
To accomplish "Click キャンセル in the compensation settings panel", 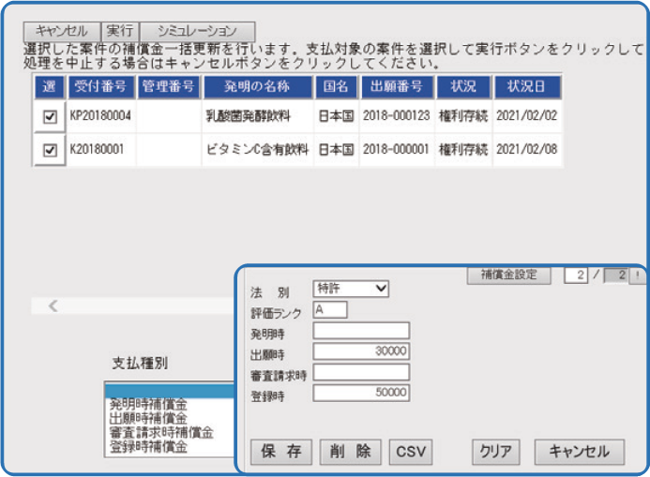I will point(580,452).
